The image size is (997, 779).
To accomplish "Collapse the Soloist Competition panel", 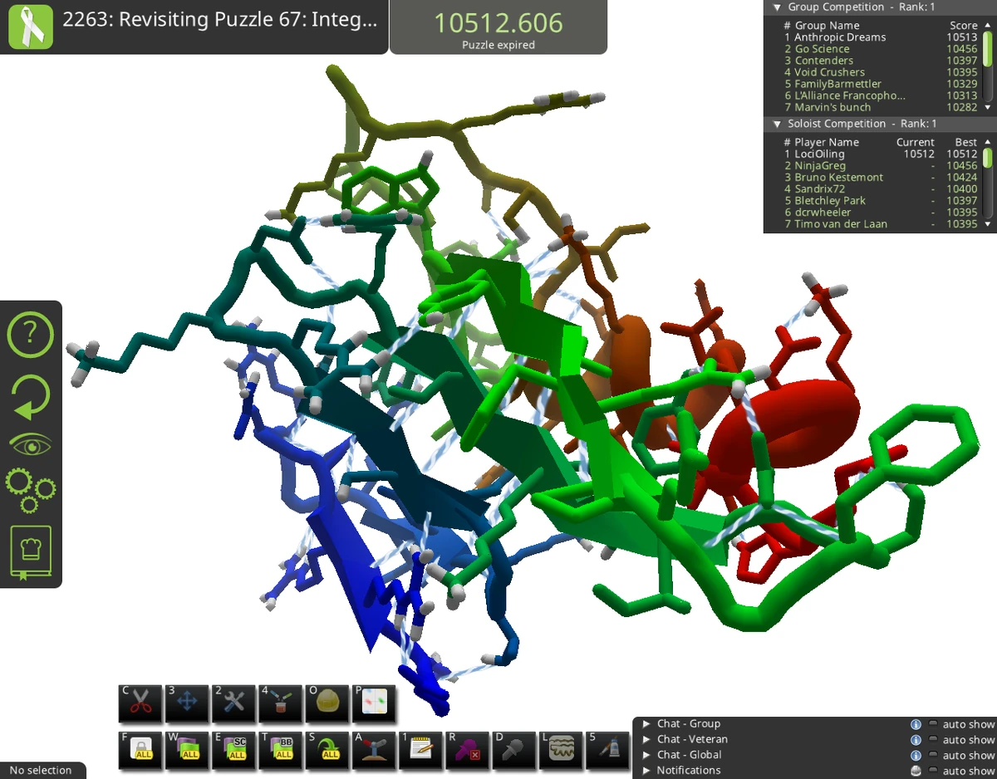I will [777, 124].
